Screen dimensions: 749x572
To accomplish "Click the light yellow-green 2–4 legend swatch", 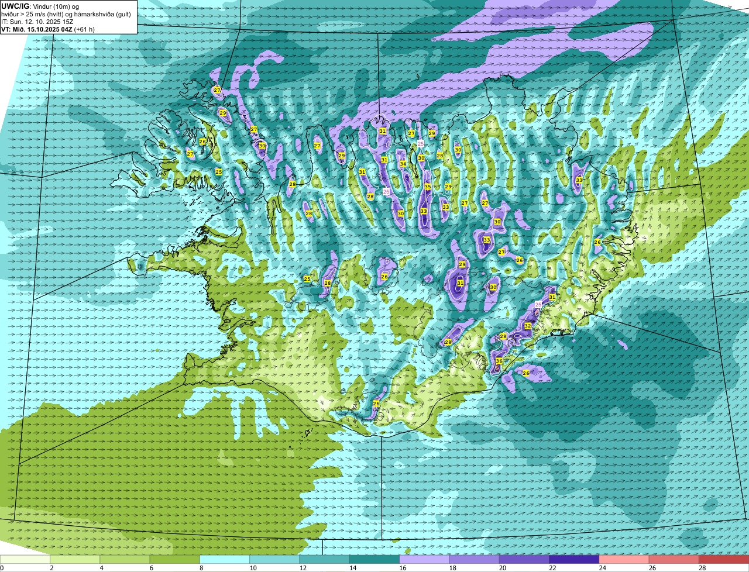I will [75, 559].
